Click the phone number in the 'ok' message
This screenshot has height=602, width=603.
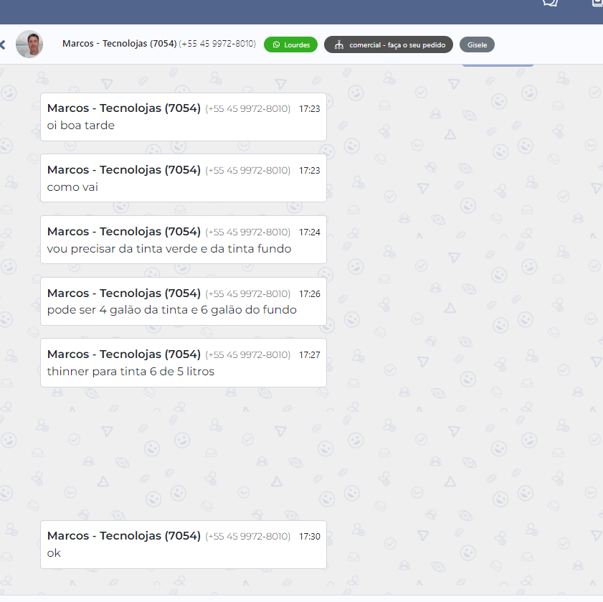coord(247,537)
